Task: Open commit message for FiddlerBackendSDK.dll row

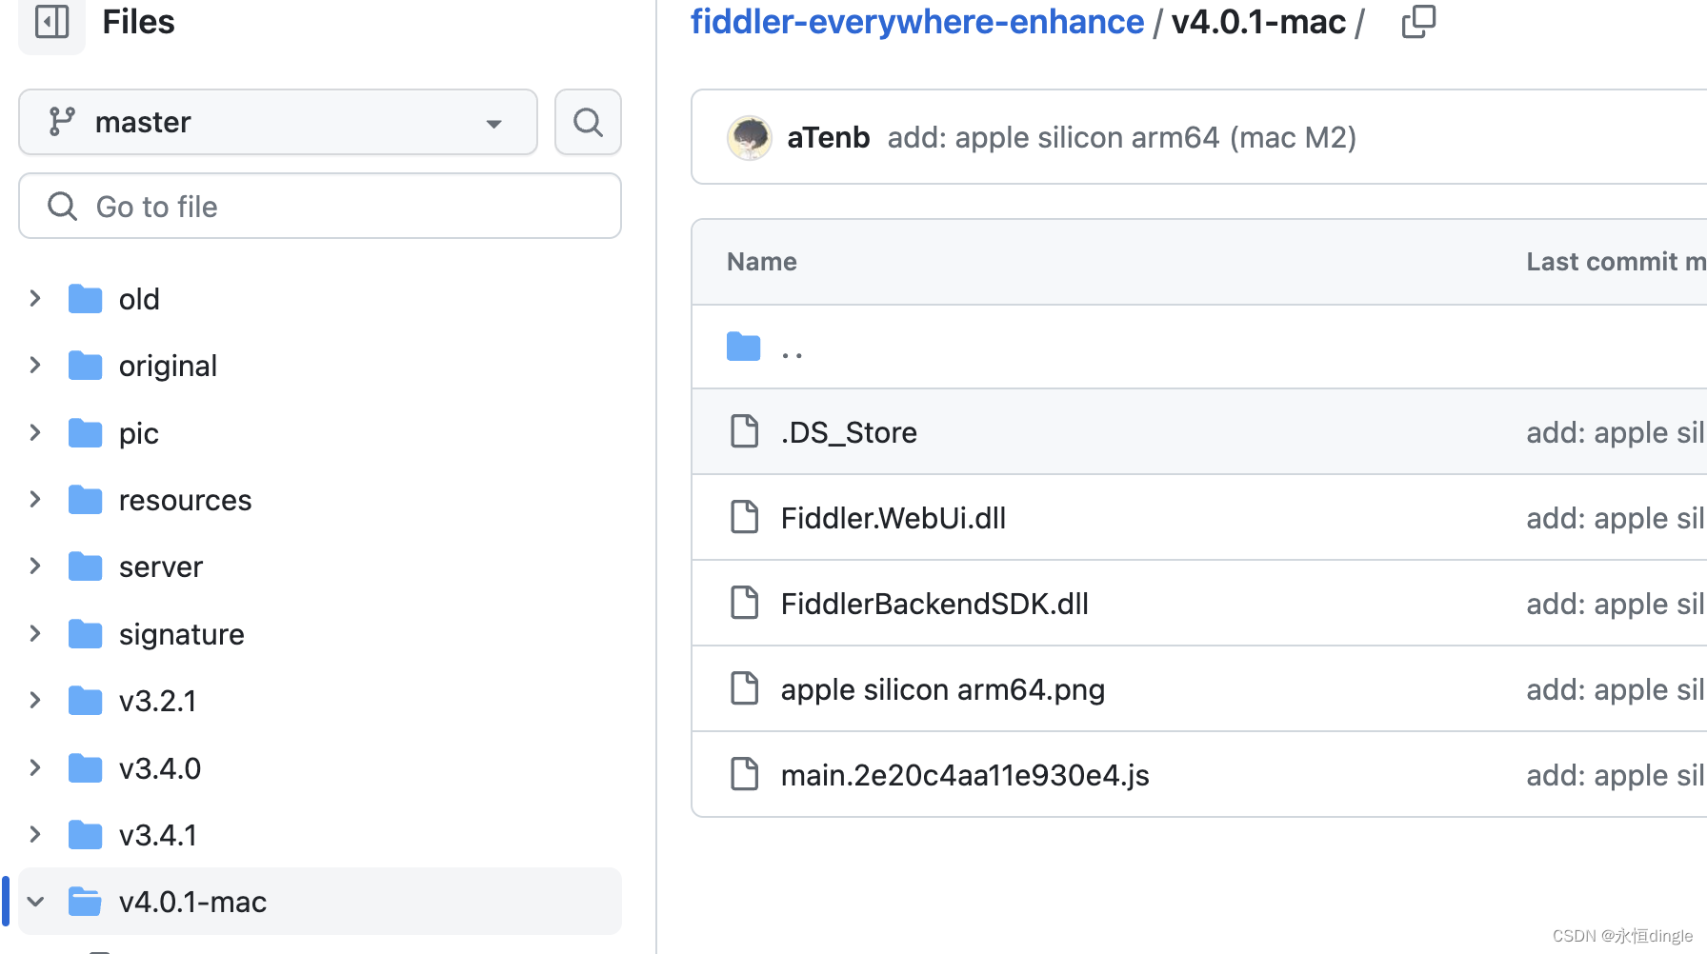Action: [x=1616, y=604]
